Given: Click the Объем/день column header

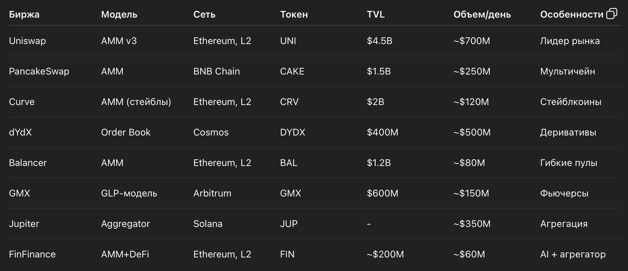Looking at the screenshot, I should point(481,15).
